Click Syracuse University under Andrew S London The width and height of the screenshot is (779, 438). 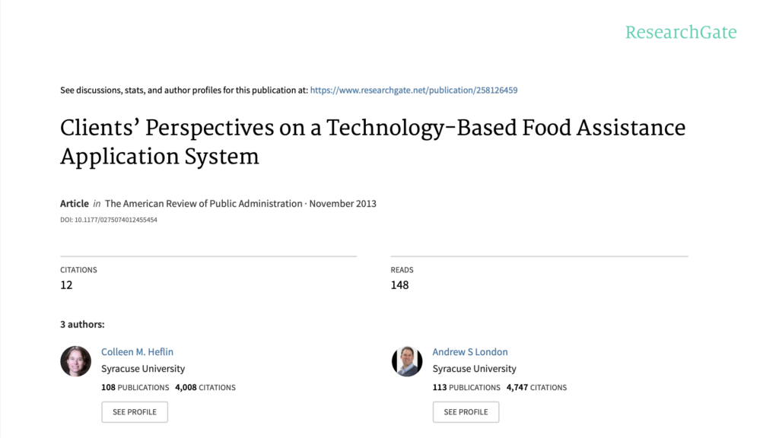coord(474,369)
